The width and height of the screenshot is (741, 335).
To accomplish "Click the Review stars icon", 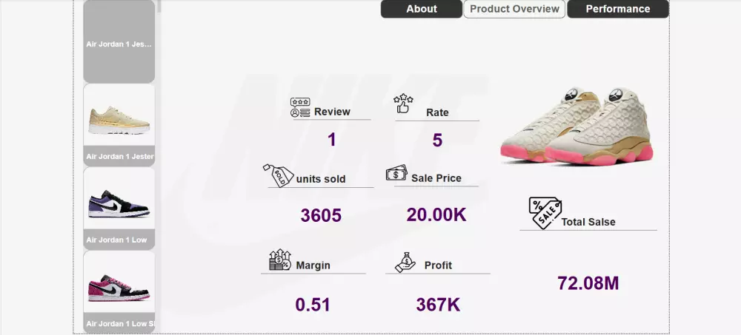I will (300, 107).
